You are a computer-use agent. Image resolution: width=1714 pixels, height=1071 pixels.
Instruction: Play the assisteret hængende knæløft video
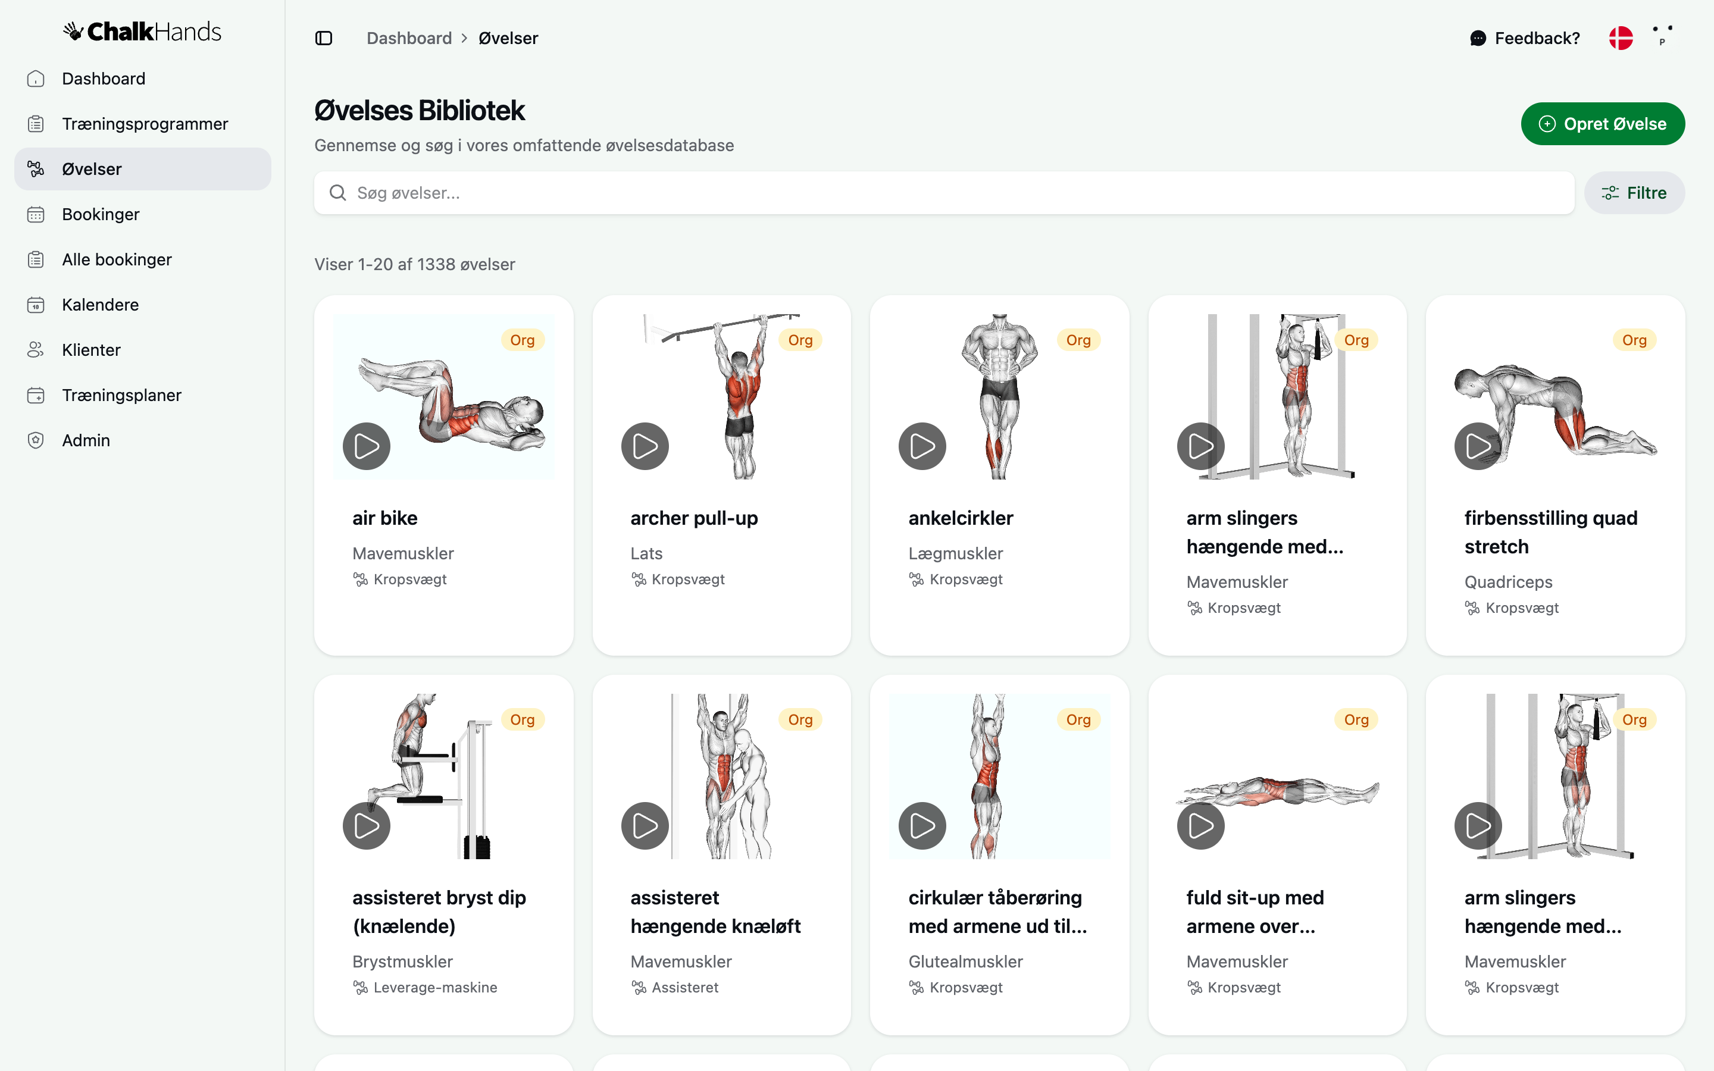[x=645, y=826]
